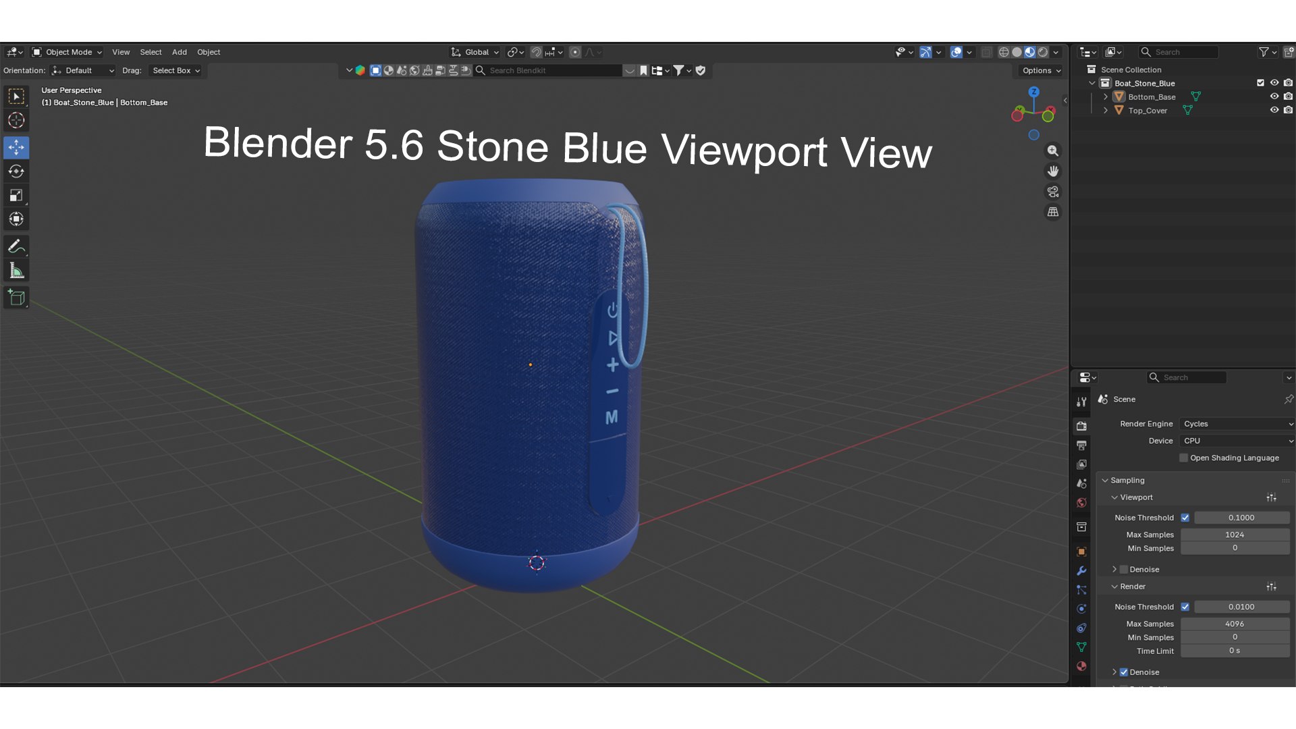Toggle Render Noise Threshold checkbox
This screenshot has height=729, width=1296.
1185,607
